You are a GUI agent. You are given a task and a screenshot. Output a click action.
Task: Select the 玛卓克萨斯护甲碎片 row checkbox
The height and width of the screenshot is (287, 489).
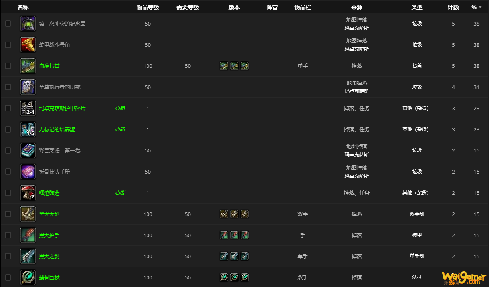coord(8,108)
